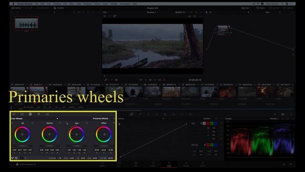305x172 pixels.
Task: Reset the Offset wheel
Action: [x=114, y=123]
